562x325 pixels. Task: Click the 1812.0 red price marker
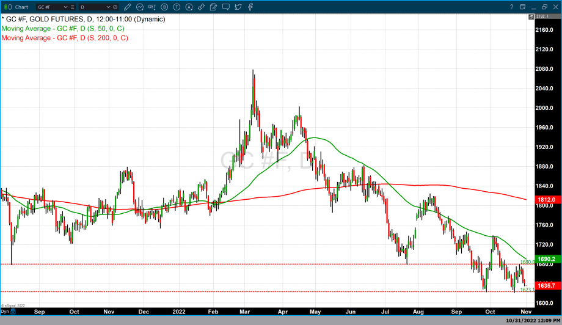coord(546,200)
